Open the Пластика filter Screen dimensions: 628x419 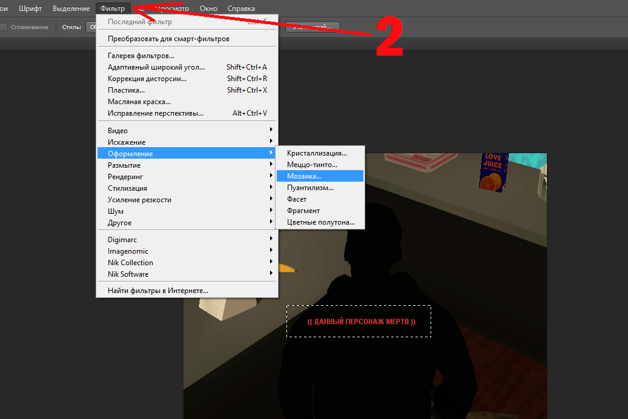tap(187, 90)
